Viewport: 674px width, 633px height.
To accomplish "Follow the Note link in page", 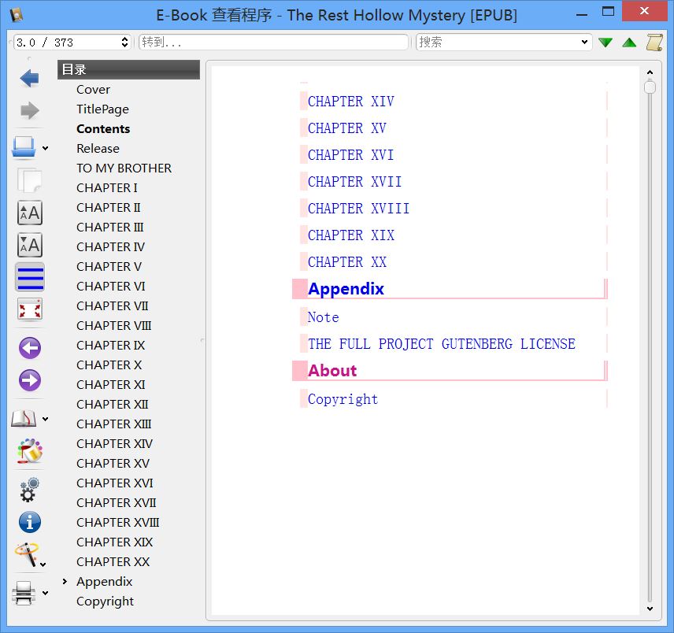I will (324, 317).
